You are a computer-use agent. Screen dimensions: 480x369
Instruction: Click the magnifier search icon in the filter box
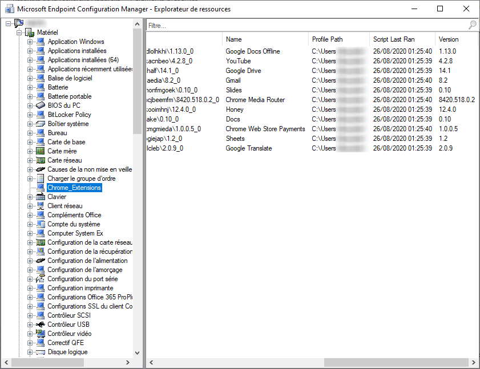[x=473, y=25]
